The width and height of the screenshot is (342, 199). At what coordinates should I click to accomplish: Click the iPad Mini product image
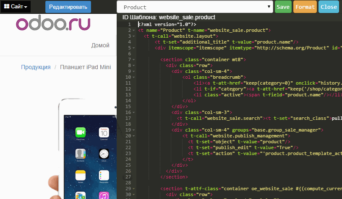point(83,148)
